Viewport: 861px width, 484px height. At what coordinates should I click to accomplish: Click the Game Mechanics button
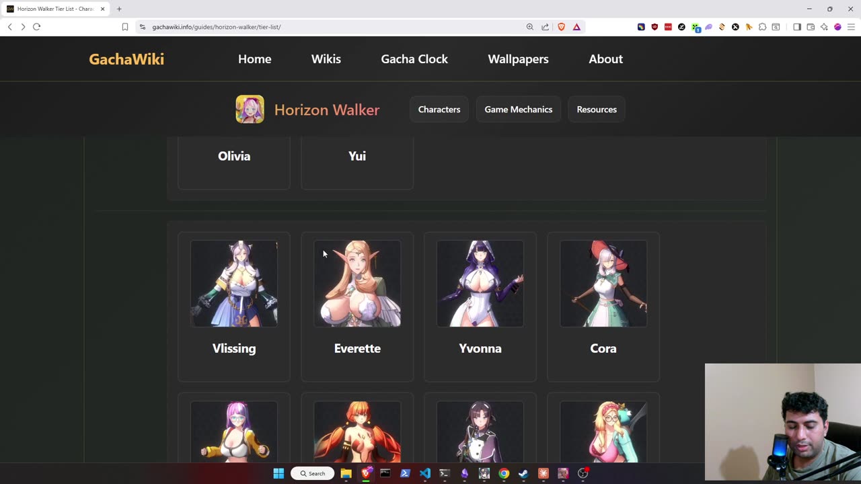519,110
